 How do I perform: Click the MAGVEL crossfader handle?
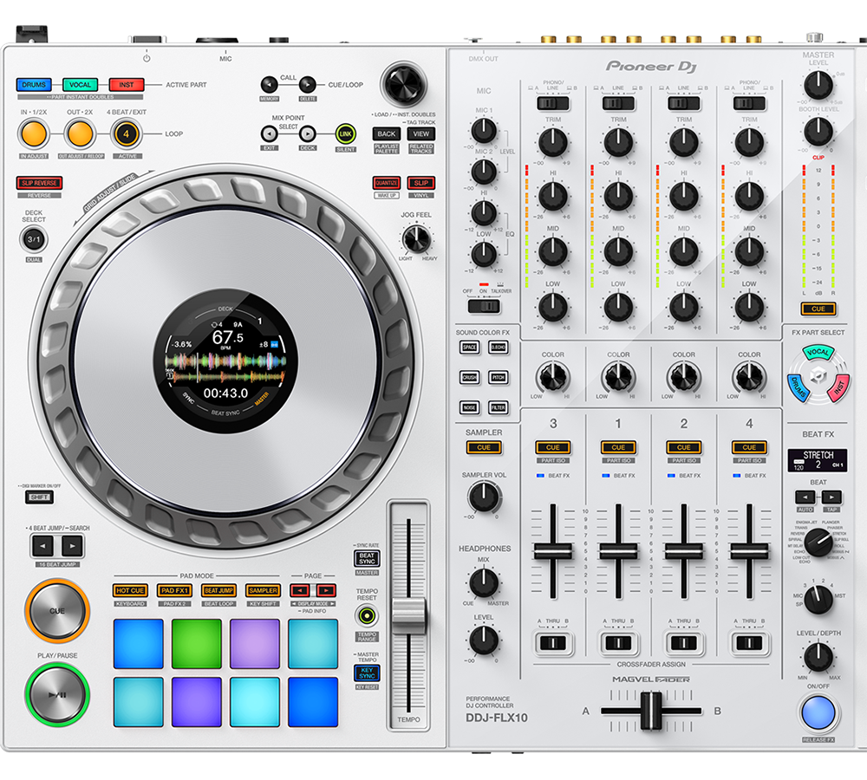(x=651, y=711)
